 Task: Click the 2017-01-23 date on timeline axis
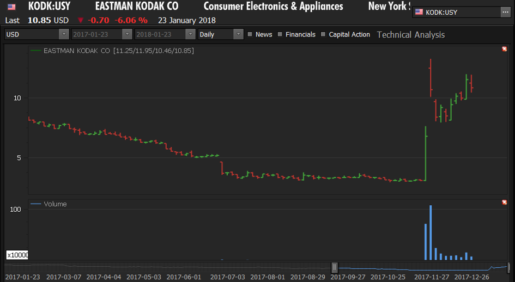click(23, 277)
